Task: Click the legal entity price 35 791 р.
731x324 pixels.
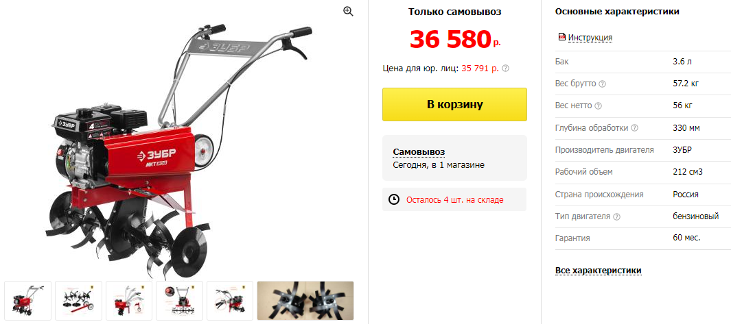Action: [480, 68]
